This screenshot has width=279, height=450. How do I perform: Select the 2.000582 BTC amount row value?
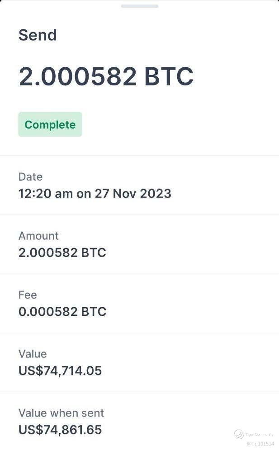pos(62,253)
